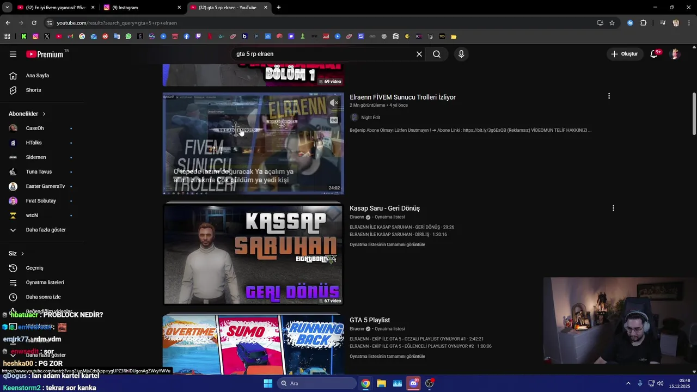Viewport: 697px width, 392px height.
Task: Open the Kick bookmark in bookmarks bar
Action: (x=24, y=36)
